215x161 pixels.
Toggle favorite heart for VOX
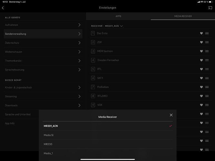(x=201, y=105)
